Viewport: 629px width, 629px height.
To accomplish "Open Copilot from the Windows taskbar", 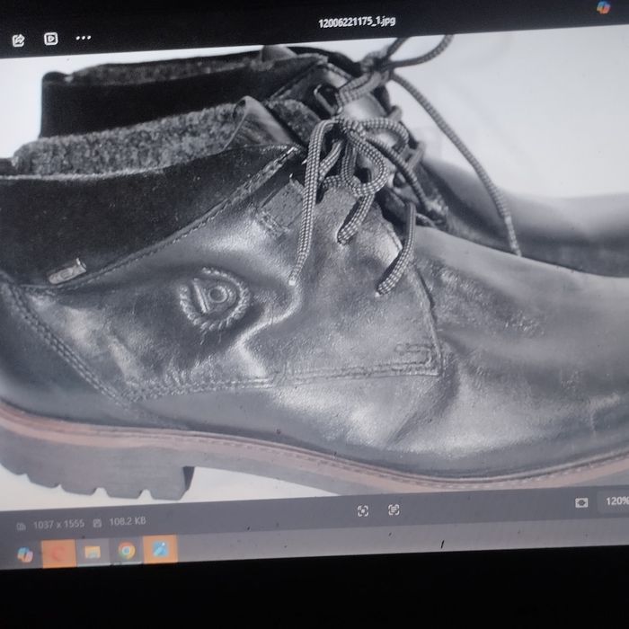I will point(25,554).
